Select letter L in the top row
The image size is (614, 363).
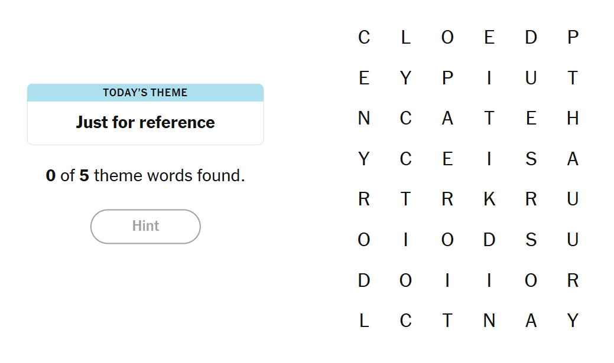pyautogui.click(x=405, y=38)
